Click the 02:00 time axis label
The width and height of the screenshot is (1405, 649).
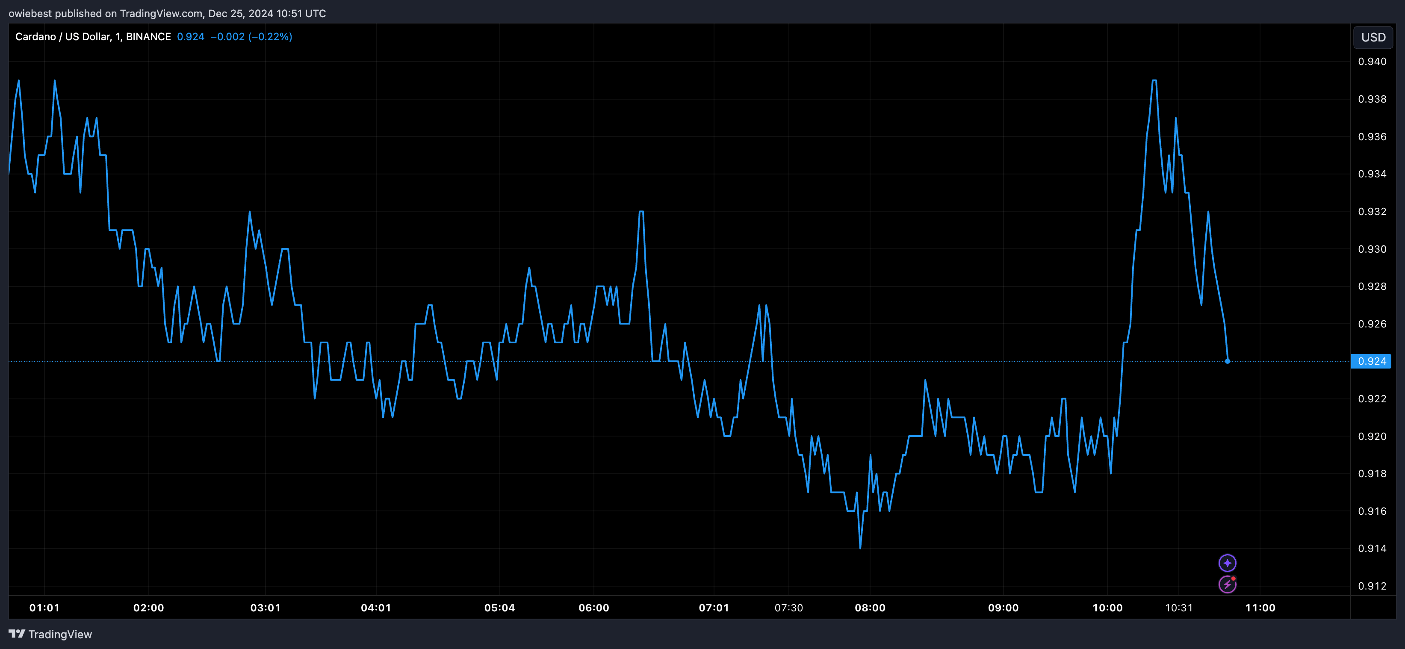click(x=148, y=608)
